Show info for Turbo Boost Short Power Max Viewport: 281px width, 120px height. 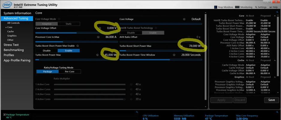(182, 46)
